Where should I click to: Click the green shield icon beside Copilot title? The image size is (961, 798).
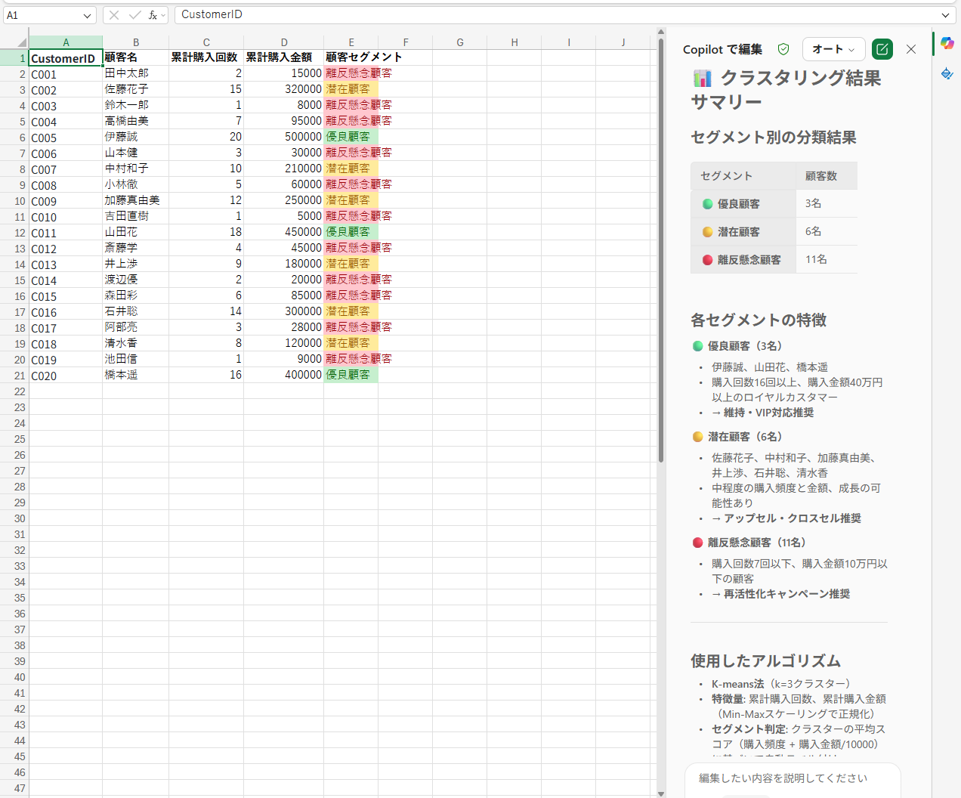point(783,49)
